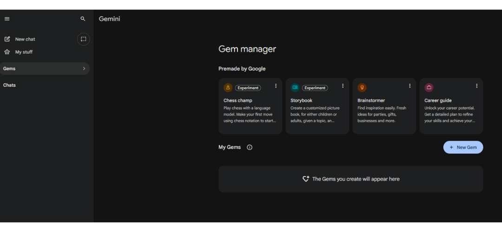Click the search magnifier icon
Screen dimensions: 502x232
83,19
